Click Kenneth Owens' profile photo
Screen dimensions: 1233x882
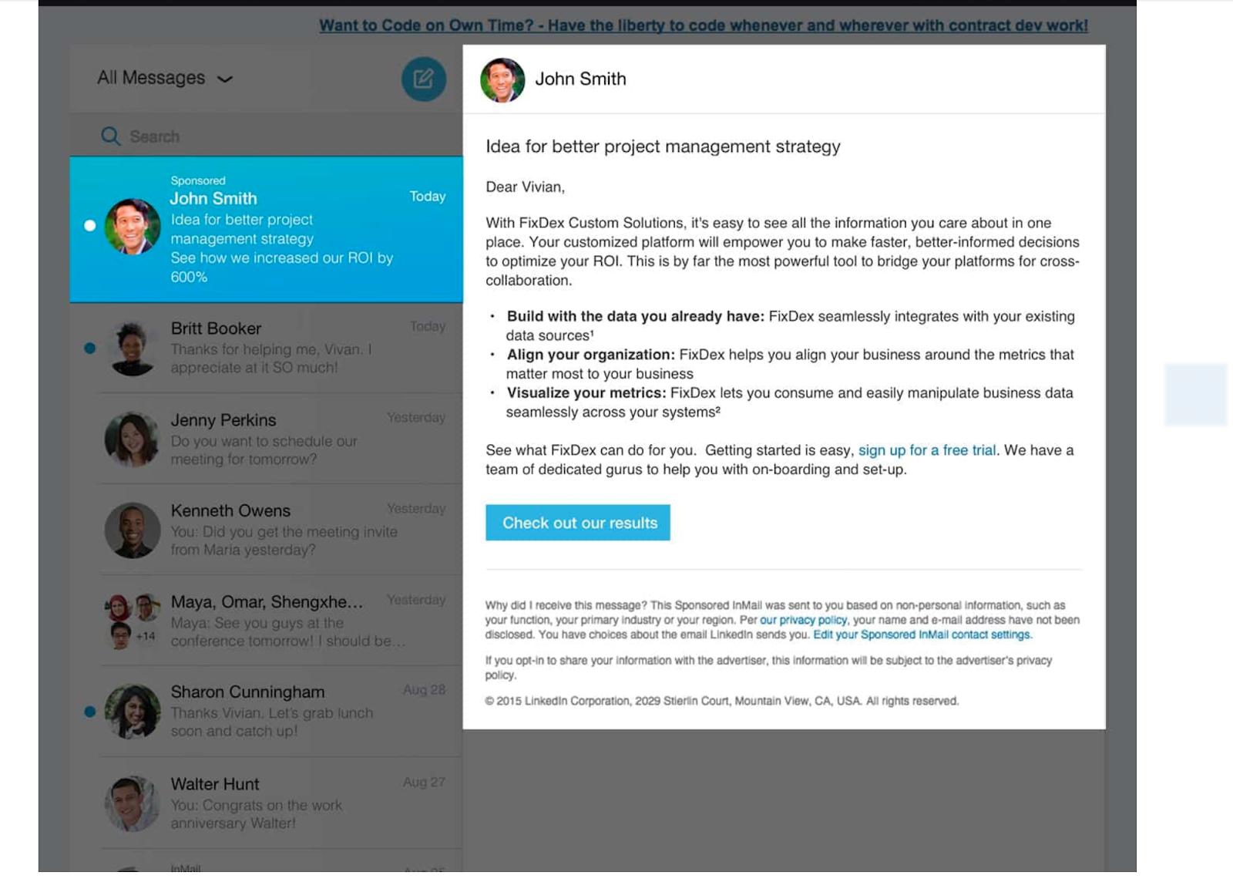(132, 530)
